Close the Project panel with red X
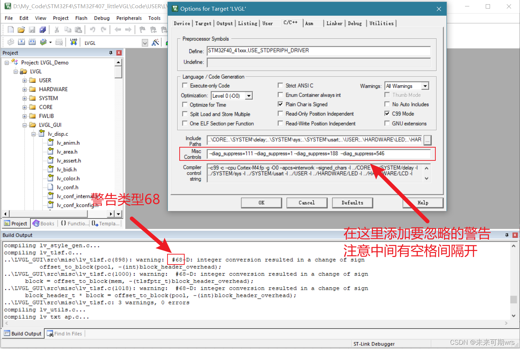This screenshot has width=520, height=349. click(119, 53)
